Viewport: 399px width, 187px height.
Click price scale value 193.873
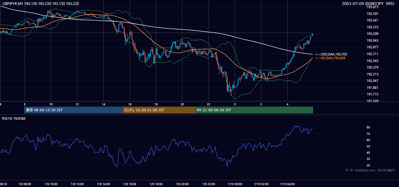pyautogui.click(x=373, y=7)
